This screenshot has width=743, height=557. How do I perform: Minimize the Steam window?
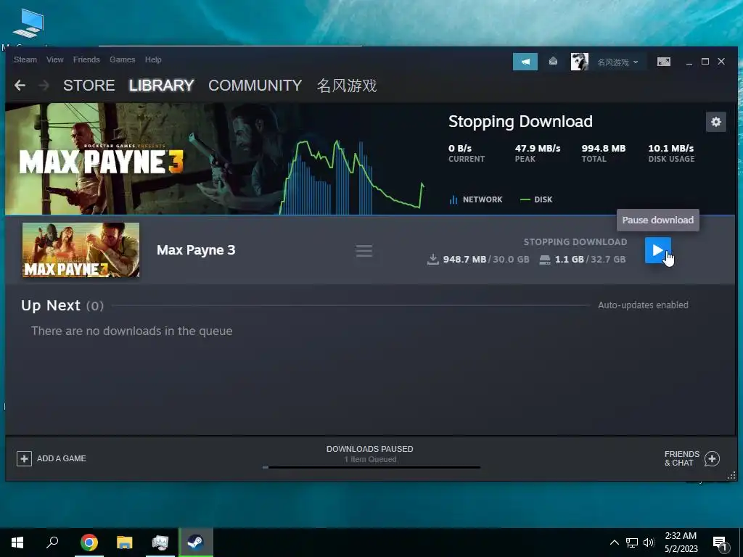pyautogui.click(x=689, y=62)
